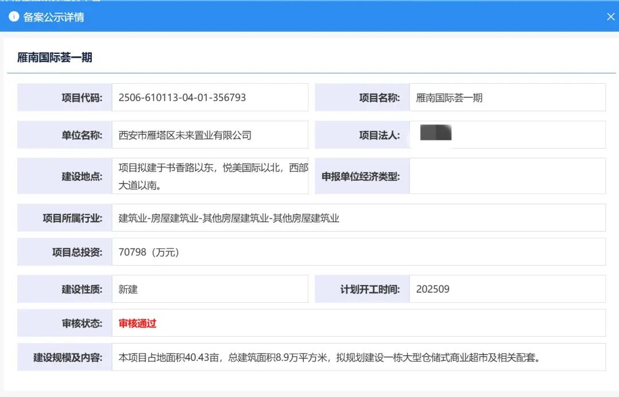Screen dimensions: 619x397
Task: Click the 计划开工时间 label cell
Action: coord(362,289)
